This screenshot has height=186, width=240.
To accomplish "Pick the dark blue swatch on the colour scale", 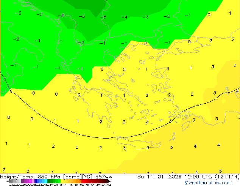I will pos(36,181).
